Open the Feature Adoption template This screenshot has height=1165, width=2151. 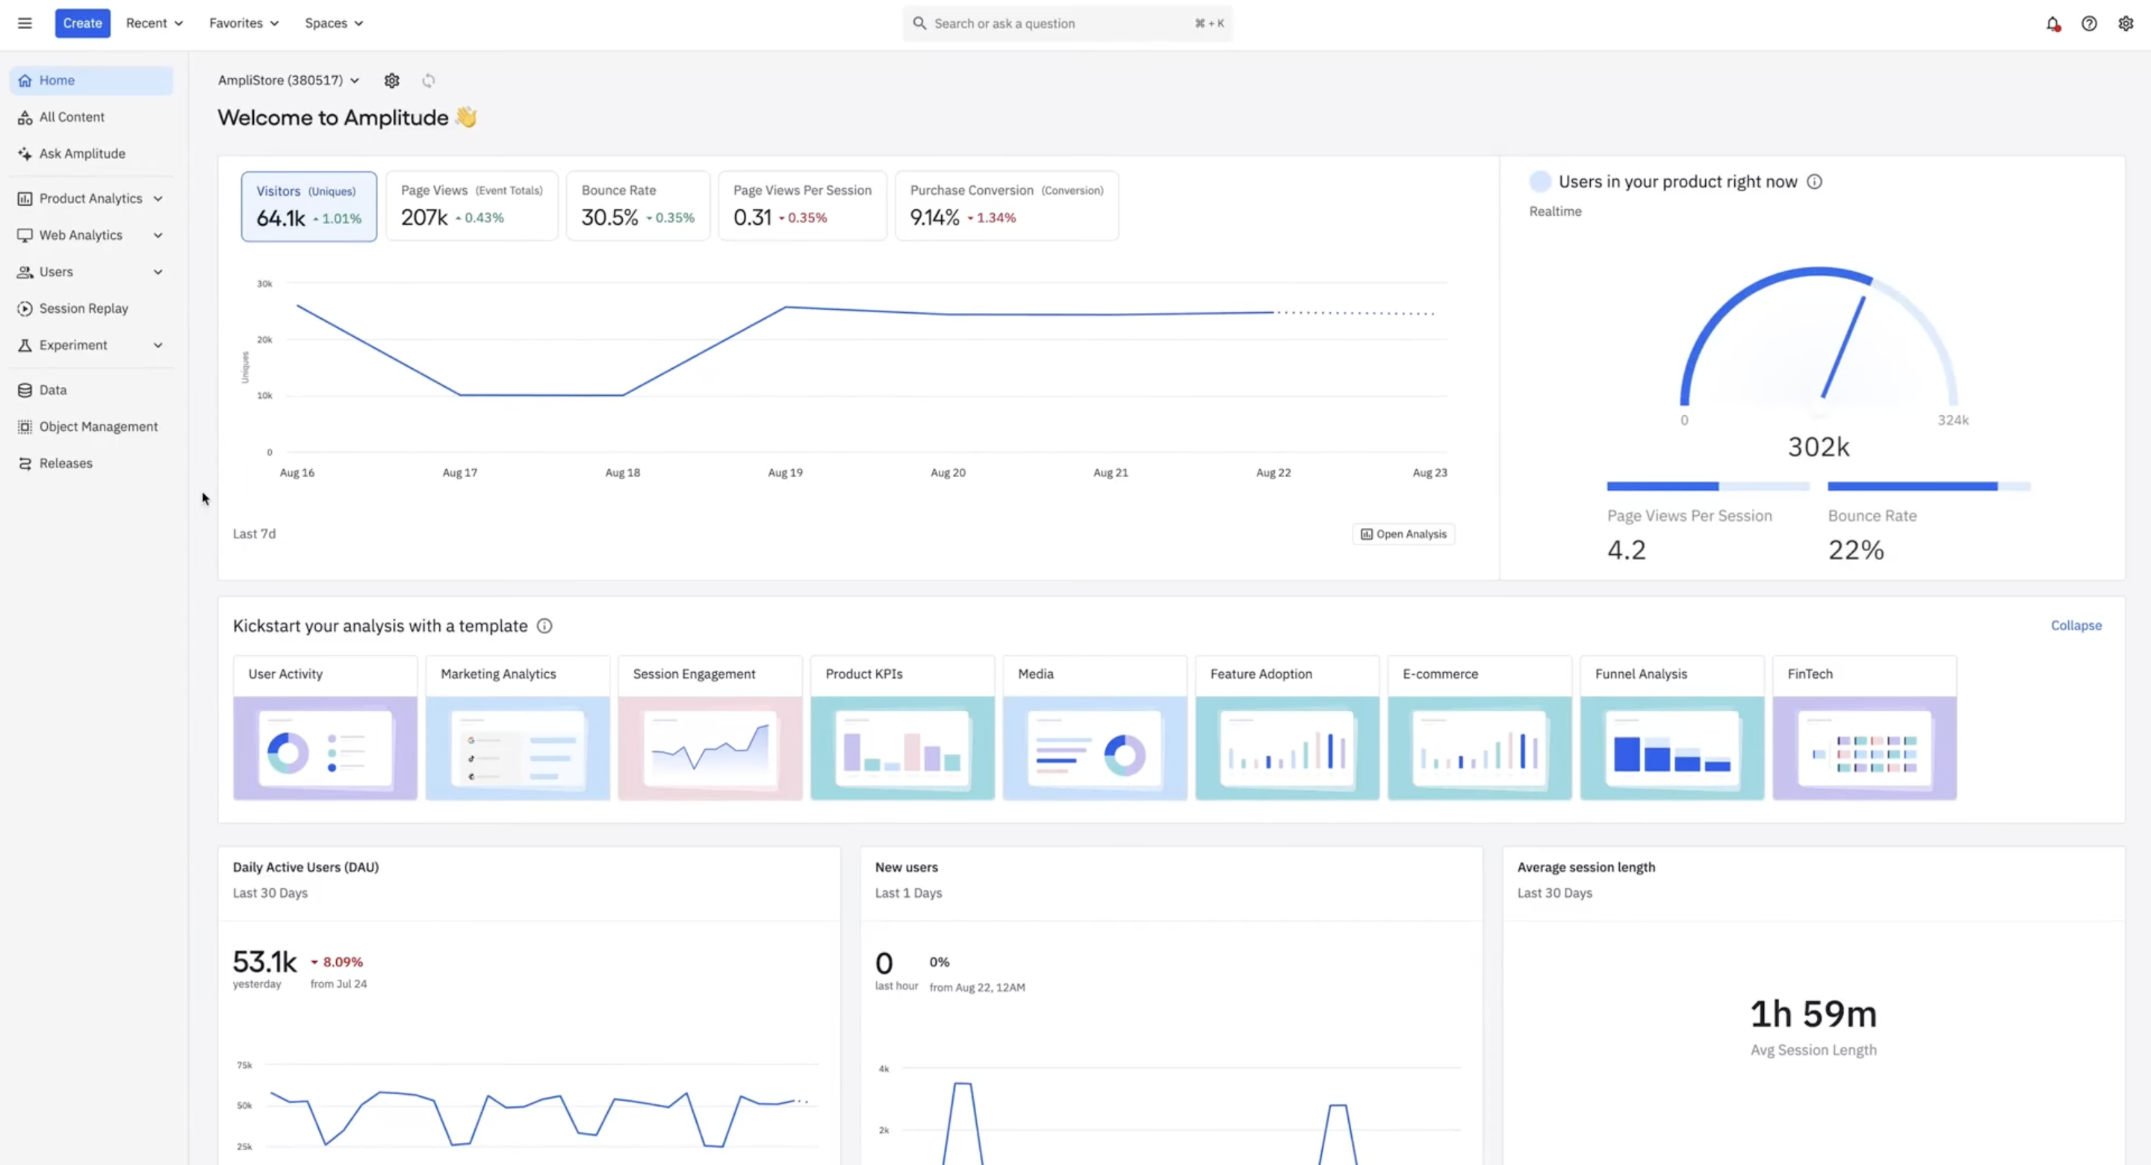click(x=1288, y=728)
